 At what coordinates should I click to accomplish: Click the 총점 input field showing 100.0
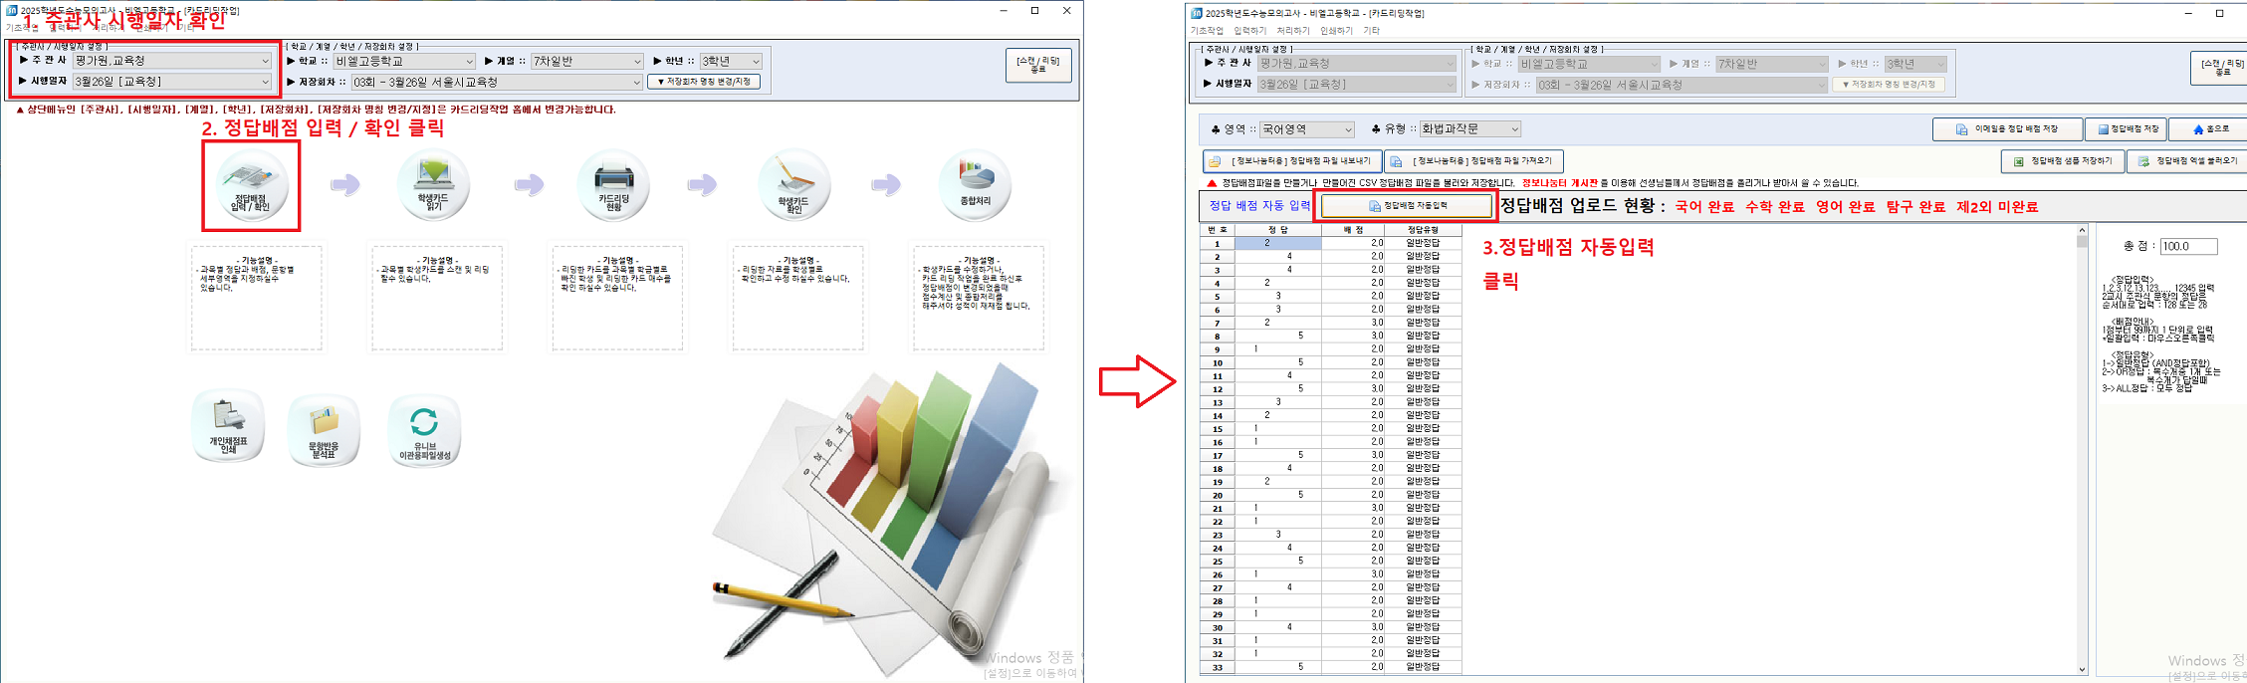pyautogui.click(x=2187, y=246)
